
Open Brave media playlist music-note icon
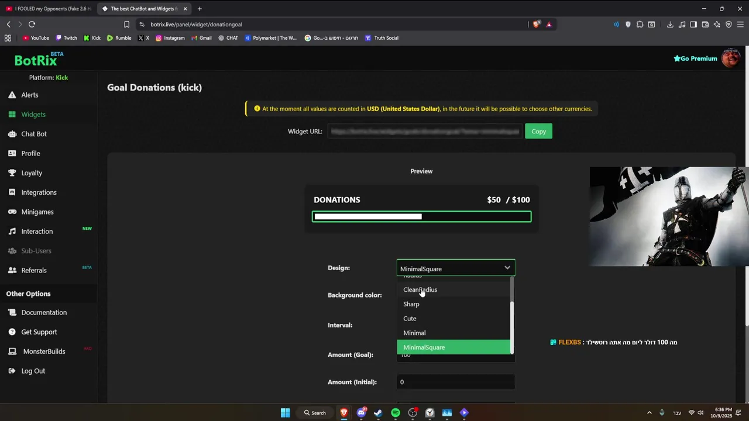(682, 25)
